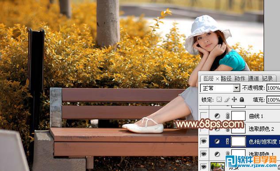This screenshot has height=171, width=280.
Task: Switch to the 通道 (Channels) tab
Action: 253,79
